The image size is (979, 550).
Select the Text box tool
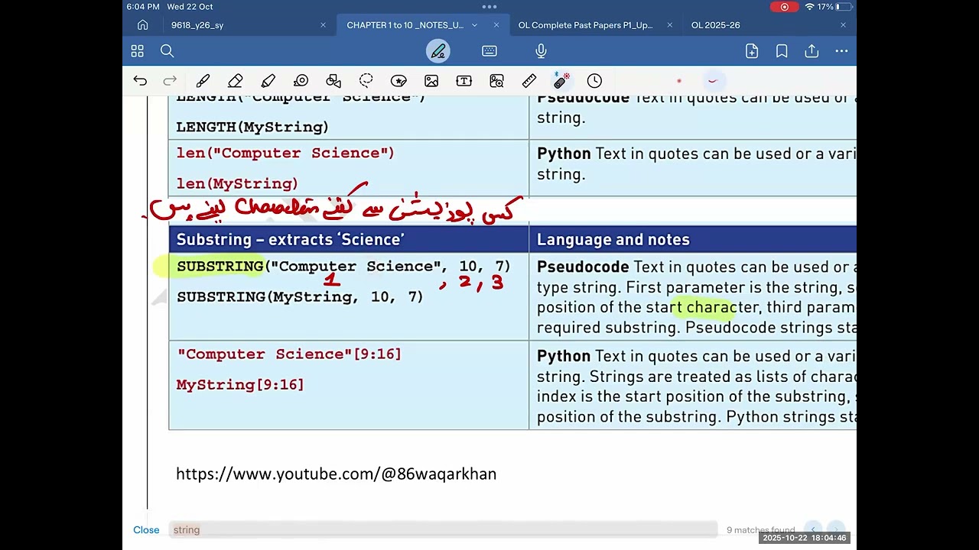(x=464, y=81)
